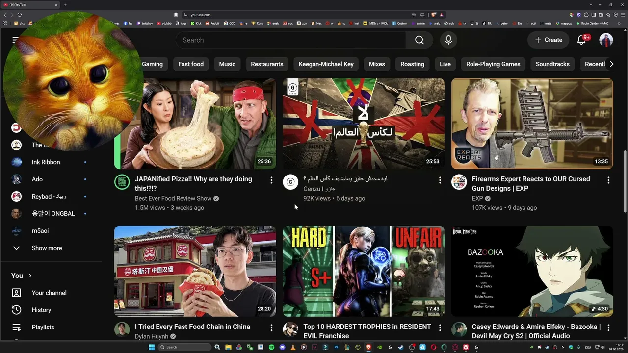Select the Music category chip
This screenshot has width=628, height=353.
pyautogui.click(x=227, y=64)
